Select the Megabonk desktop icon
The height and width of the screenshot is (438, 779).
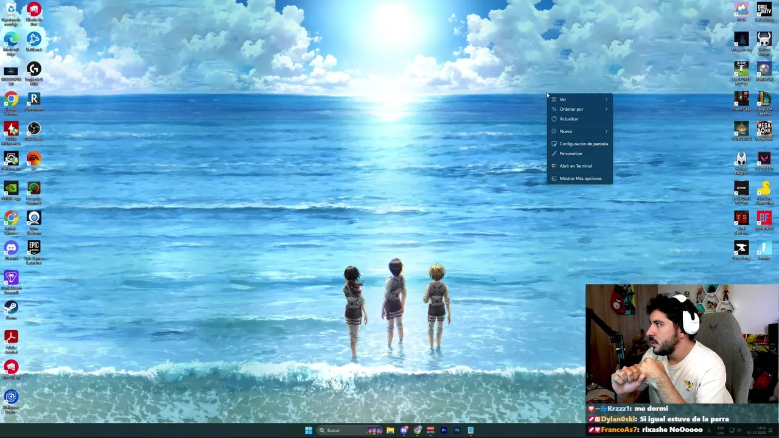point(764,131)
